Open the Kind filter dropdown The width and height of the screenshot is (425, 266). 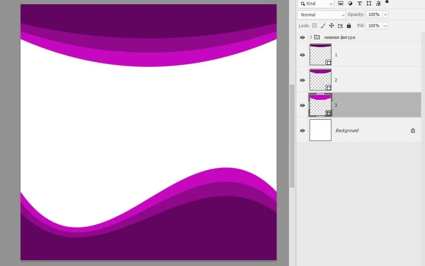point(316,3)
